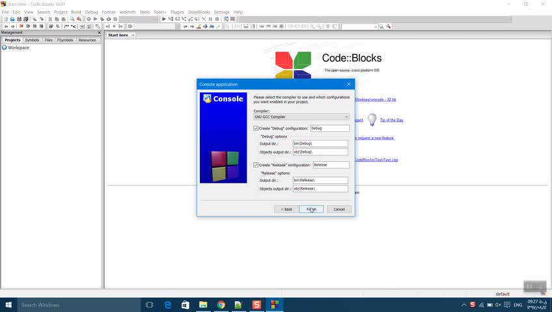Click the New file toolbar icon
Image resolution: width=552 pixels, height=312 pixels.
[x=6, y=19]
